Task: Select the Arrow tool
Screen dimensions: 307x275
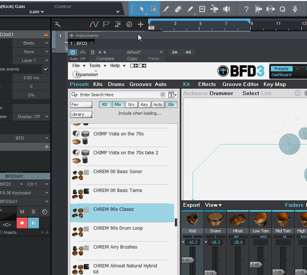Action: coord(142,9)
